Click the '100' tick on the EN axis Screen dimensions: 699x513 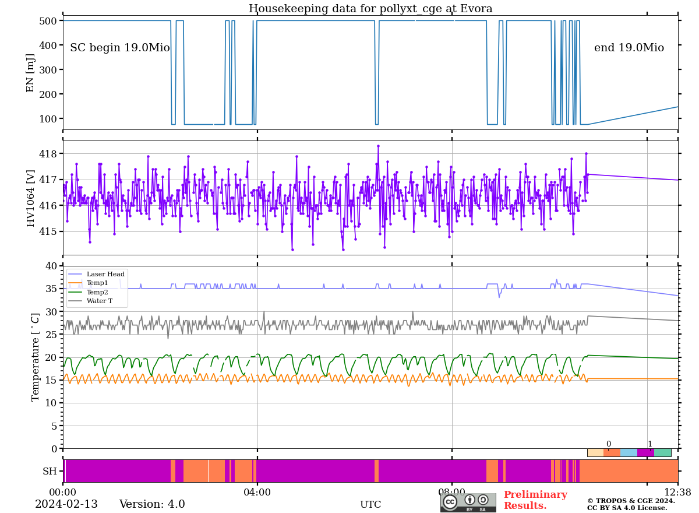tap(48, 119)
